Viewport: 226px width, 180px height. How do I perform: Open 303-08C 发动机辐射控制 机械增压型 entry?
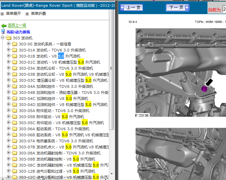point(64,165)
